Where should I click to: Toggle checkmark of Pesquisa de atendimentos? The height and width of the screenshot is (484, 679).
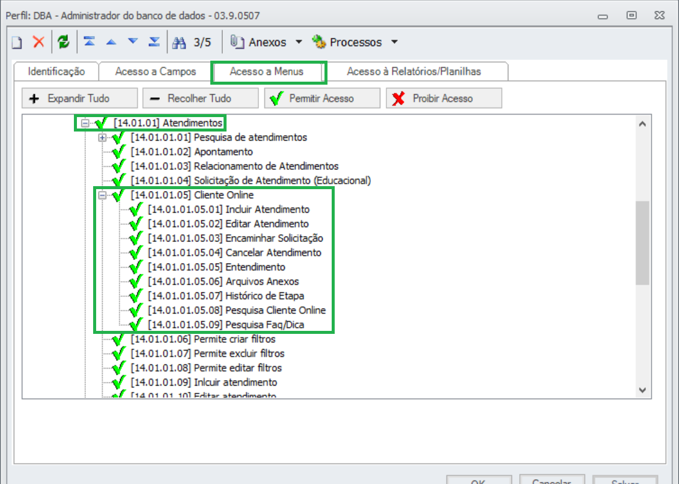pyautogui.click(x=118, y=138)
